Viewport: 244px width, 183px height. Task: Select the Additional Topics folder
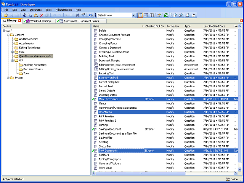tap(29, 39)
